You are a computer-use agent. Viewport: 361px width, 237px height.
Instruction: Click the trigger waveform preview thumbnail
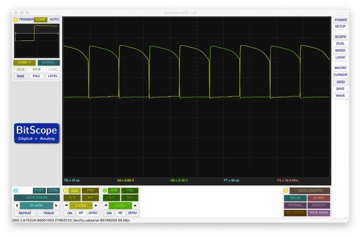[37, 41]
